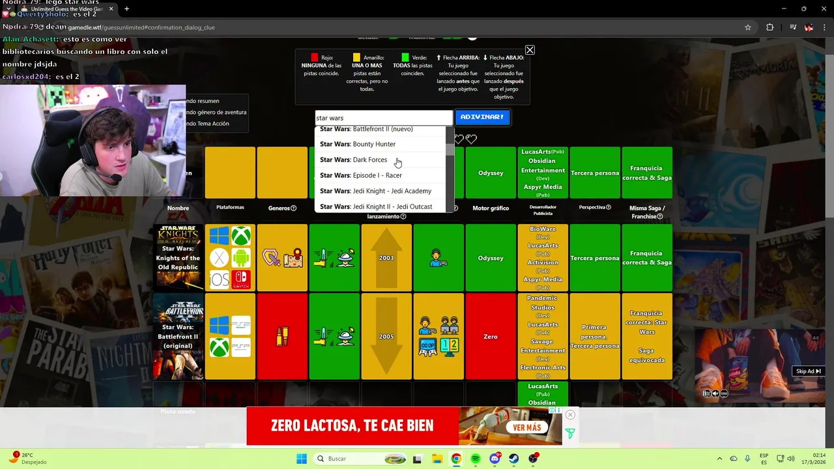Click the help icon next to lanzamiento

(x=403, y=217)
